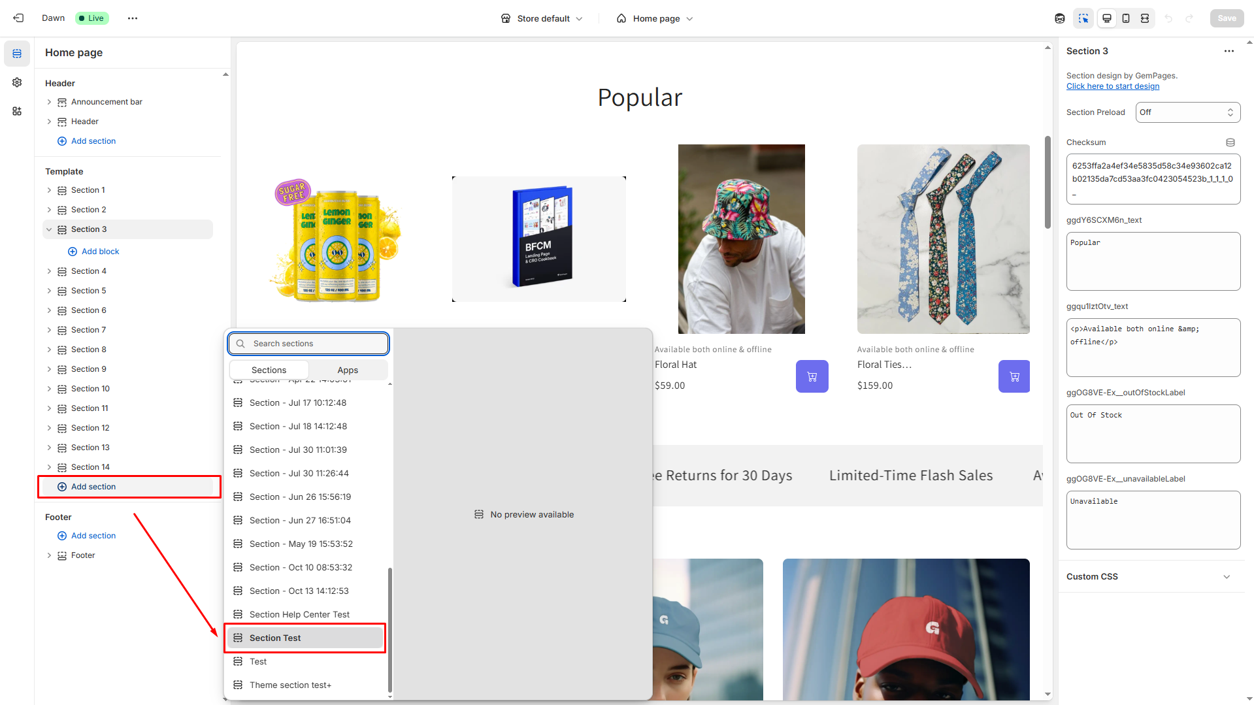Screen dimensions: 1254x705
Task: Open the Home page template dropdown
Action: (x=655, y=18)
